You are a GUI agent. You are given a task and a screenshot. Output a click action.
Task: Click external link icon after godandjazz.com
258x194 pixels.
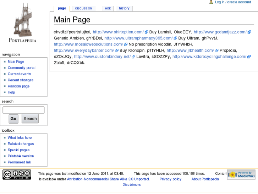249,32
